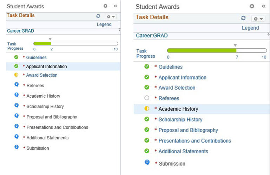The height and width of the screenshot is (175, 270).
Task: Click the green checkmark beside Additional Statements in the right panel
Action: click(147, 151)
